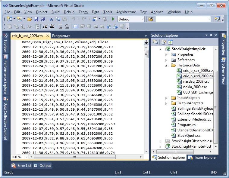Viewport: 229px width, 178px height.
Task: Start debugging with green play icon
Action: pos(113,19)
